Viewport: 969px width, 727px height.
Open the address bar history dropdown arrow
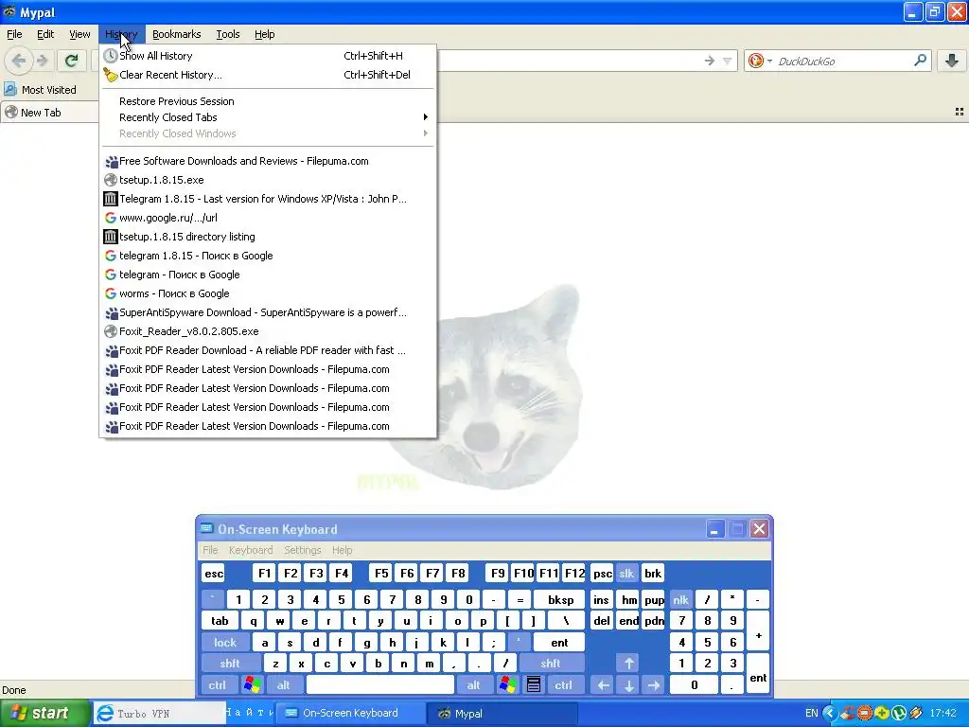(728, 61)
